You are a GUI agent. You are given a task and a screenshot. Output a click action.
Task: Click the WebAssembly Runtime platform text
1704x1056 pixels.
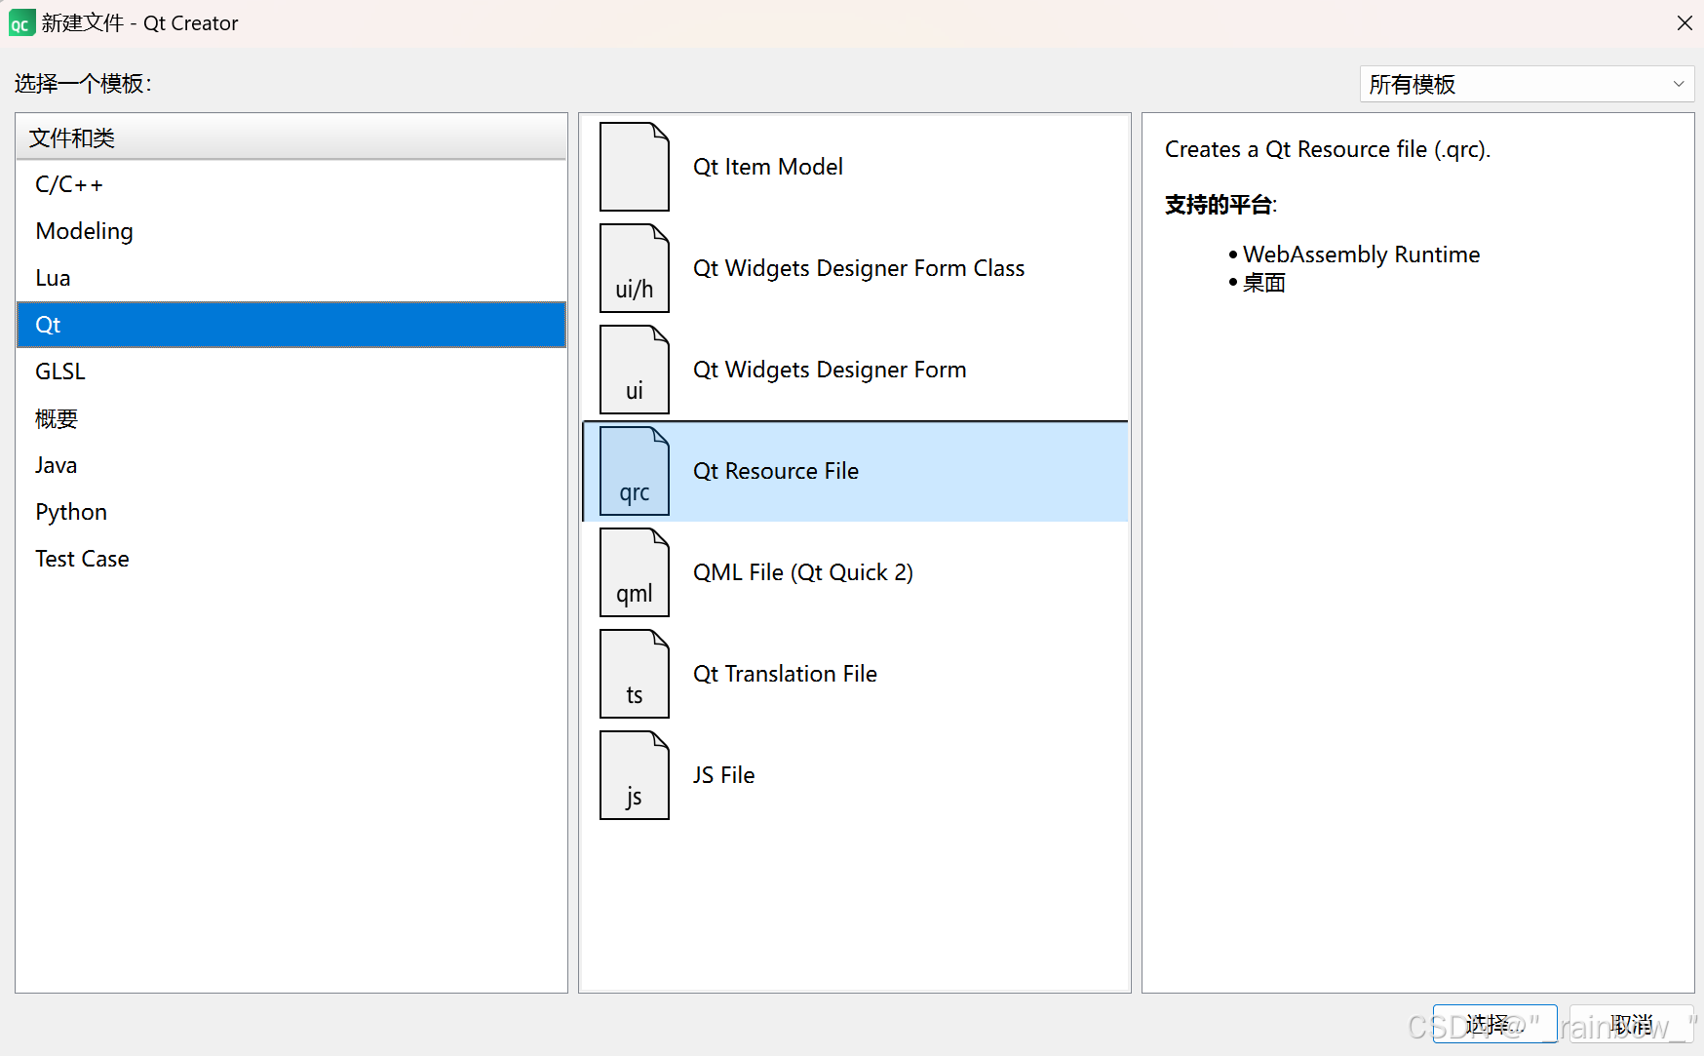tap(1361, 254)
